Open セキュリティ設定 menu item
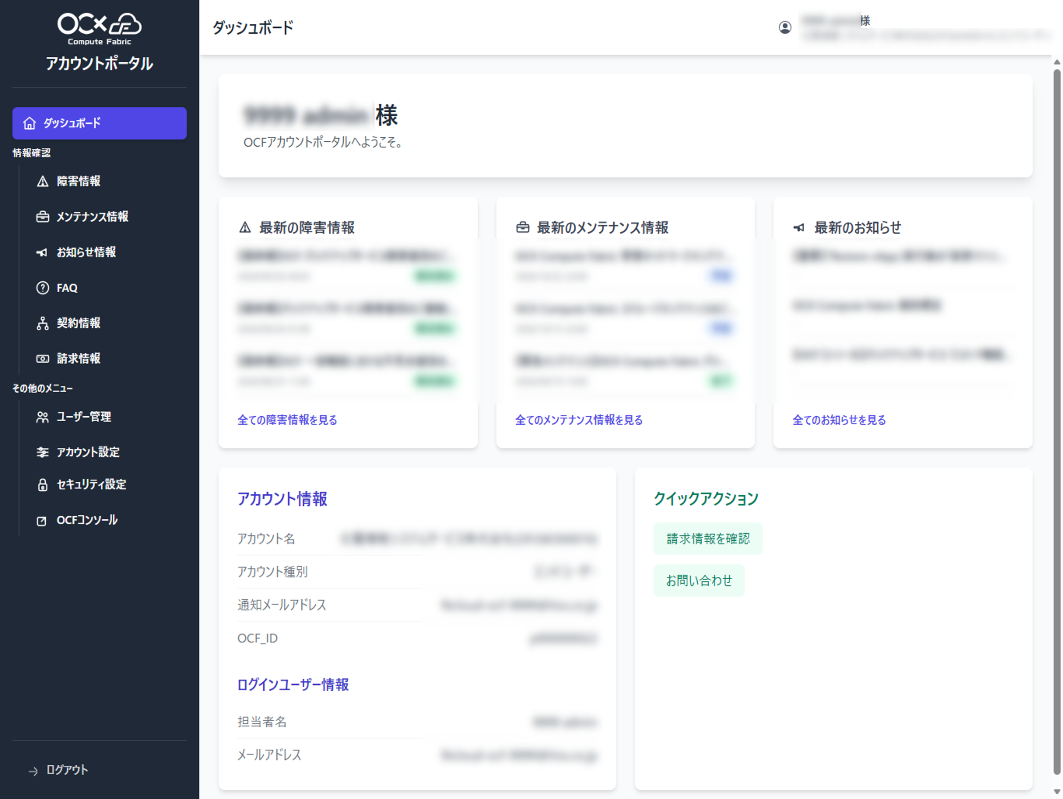The image size is (1063, 799). click(x=91, y=484)
